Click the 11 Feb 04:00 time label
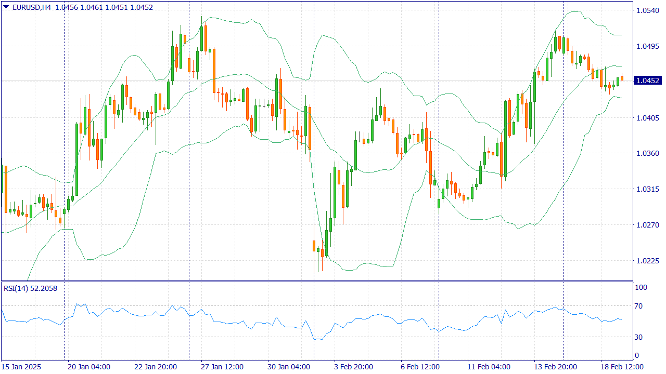Image resolution: width=666 pixels, height=374 pixels. point(489,367)
